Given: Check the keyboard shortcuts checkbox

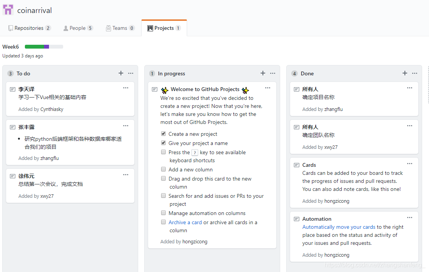Looking at the screenshot, I should pos(163,152).
